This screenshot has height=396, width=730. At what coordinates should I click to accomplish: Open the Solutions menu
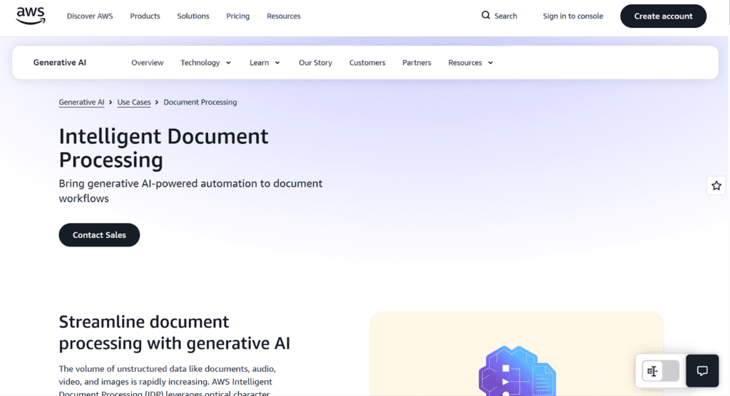[193, 16]
